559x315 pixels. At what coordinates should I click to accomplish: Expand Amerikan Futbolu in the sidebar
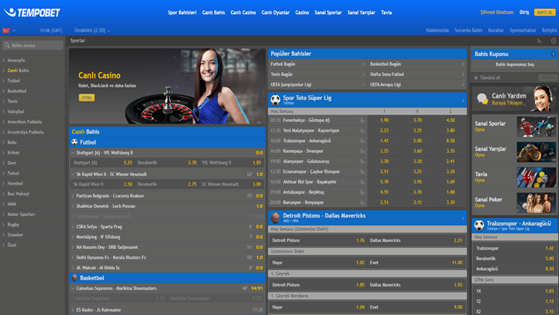coord(33,121)
